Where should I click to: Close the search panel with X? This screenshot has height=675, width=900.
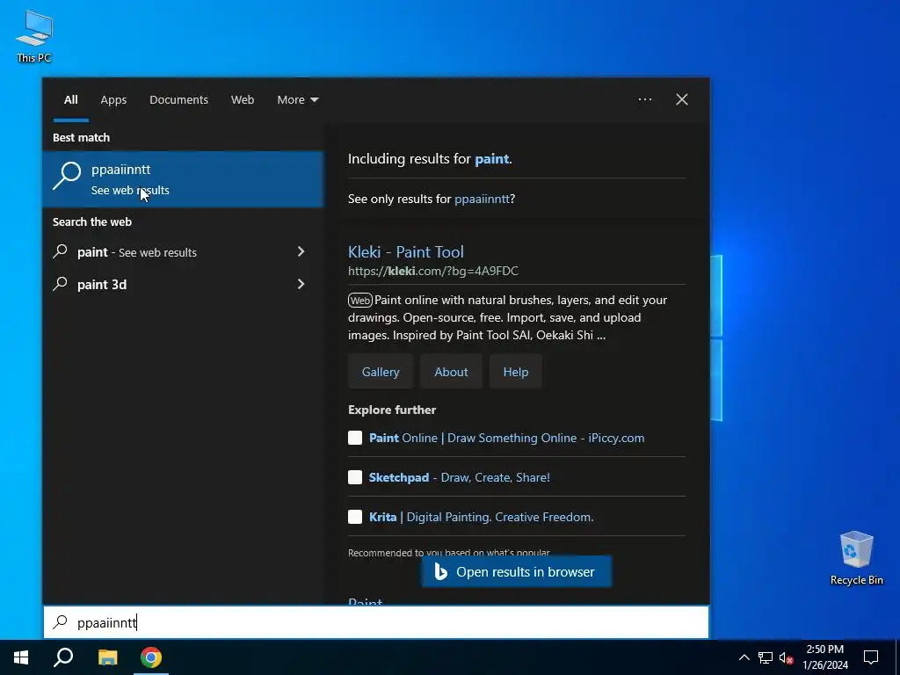pos(682,99)
